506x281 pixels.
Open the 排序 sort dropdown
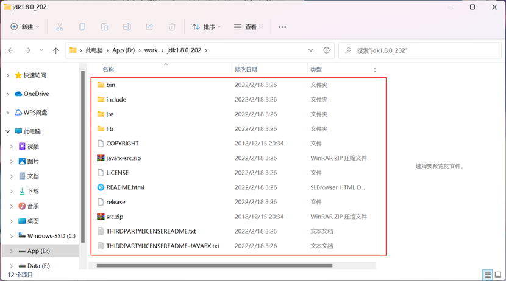click(x=207, y=27)
